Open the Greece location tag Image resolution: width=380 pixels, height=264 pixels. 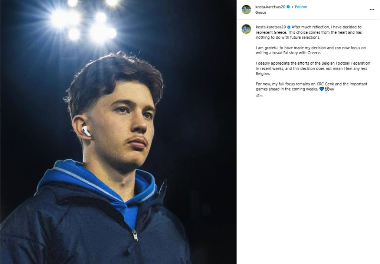[x=261, y=13]
